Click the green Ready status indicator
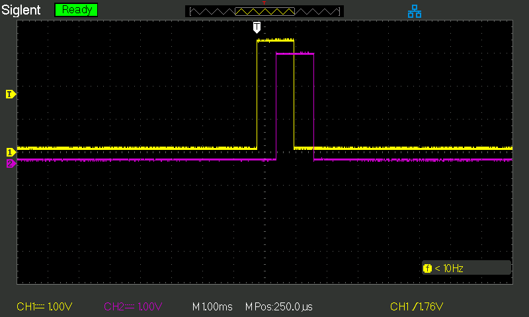 tap(76, 10)
